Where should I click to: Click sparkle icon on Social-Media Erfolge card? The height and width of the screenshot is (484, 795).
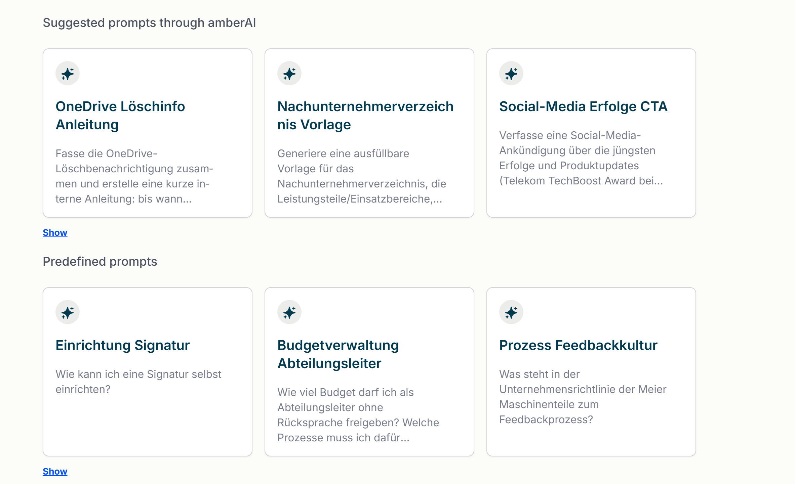pyautogui.click(x=511, y=73)
